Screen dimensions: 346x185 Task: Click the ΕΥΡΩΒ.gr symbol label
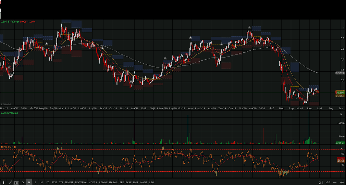(x=13, y=22)
